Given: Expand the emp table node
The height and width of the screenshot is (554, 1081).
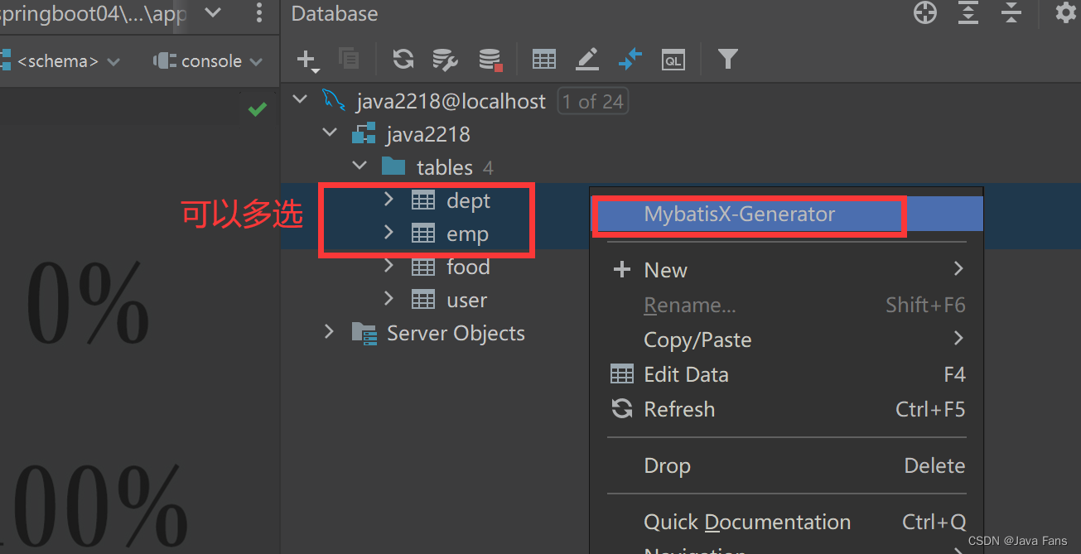Looking at the screenshot, I should point(389,233).
